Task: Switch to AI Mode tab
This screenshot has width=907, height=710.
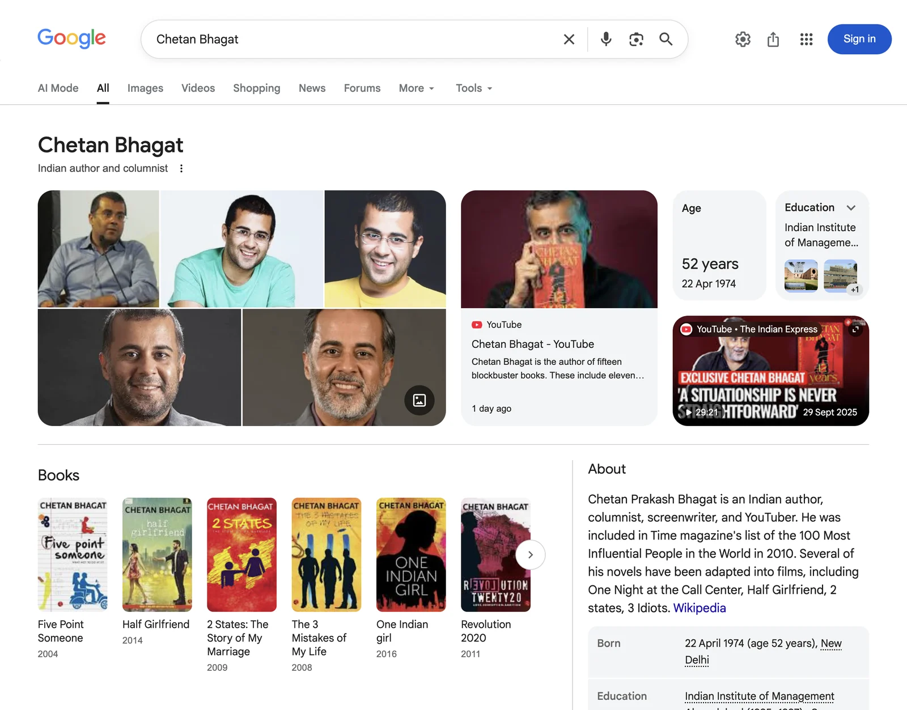Action: [58, 88]
